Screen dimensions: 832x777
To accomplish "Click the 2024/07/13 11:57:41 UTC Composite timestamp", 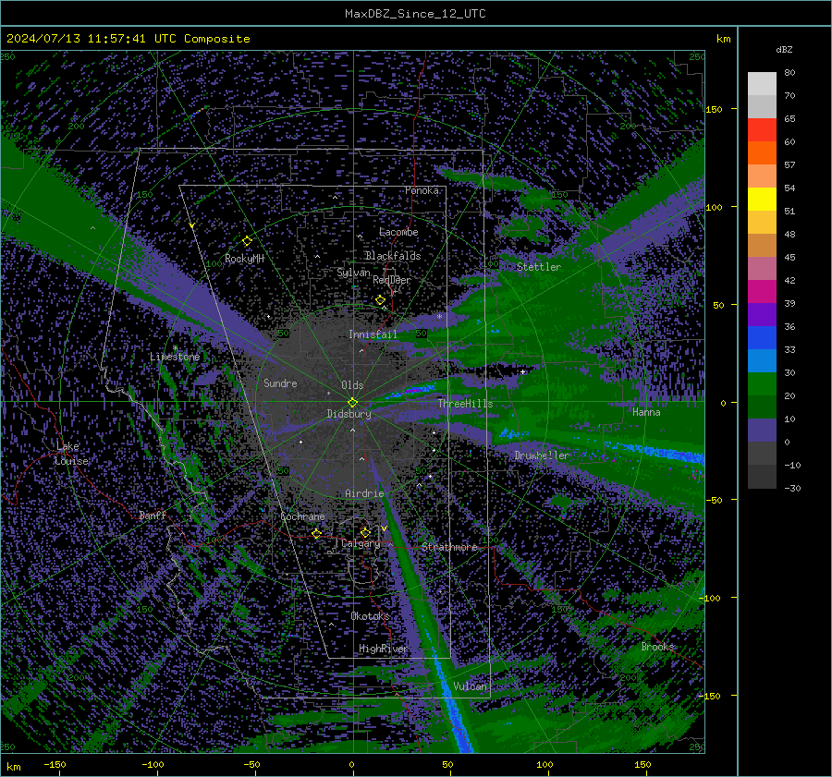I will pos(128,39).
